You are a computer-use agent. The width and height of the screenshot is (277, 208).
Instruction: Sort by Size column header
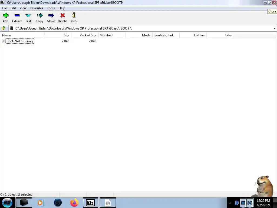[58, 35]
